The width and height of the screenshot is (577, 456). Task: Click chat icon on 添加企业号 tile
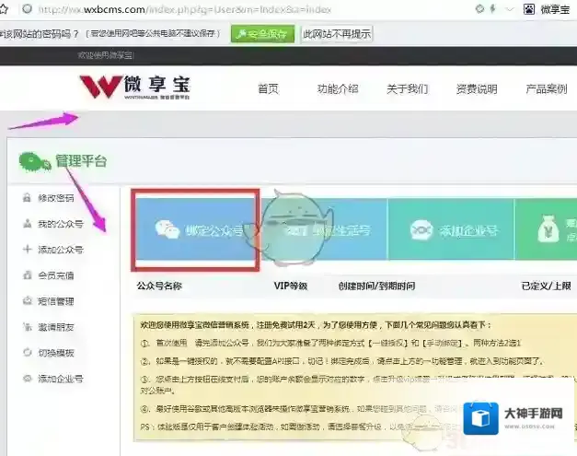pyautogui.click(x=421, y=230)
